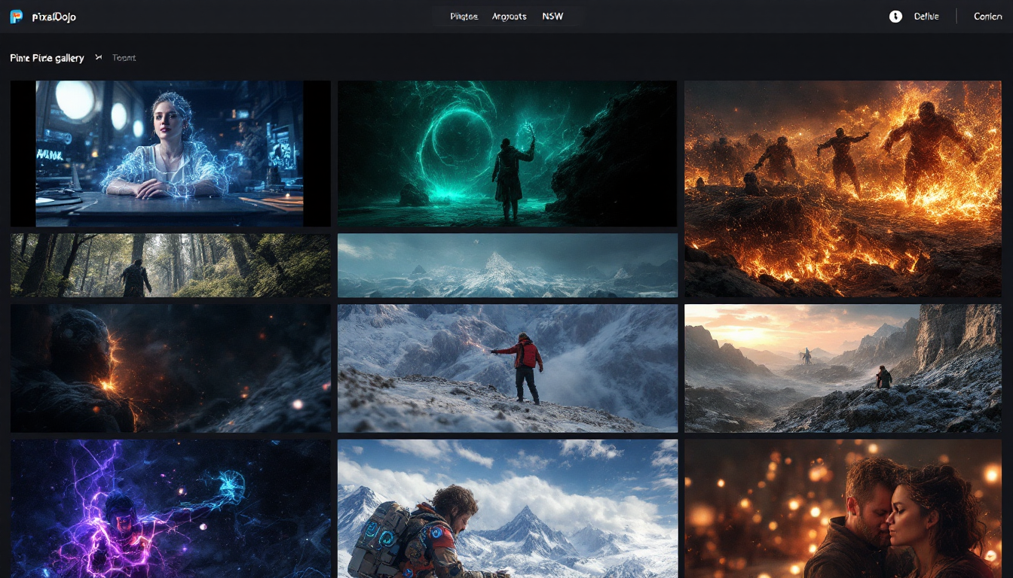Open the Pingtes tab in top navigation
The image size is (1013, 578).
point(464,17)
